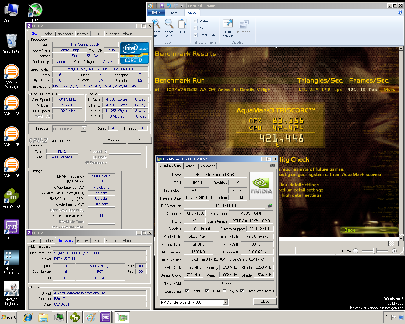The image size is (405, 324).
Task: Click Paint horizontal scrollbar right arrow
Action: coord(396,244)
